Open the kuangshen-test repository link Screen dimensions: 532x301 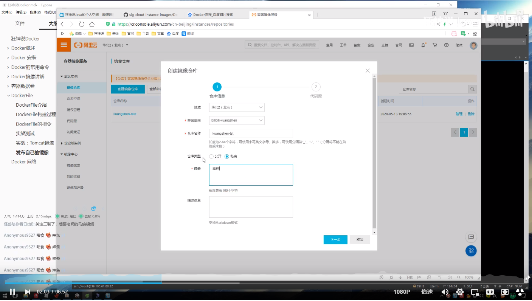125,114
